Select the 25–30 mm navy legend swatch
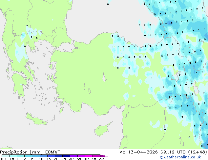Screen dimensions: 208x160 click(66, 156)
